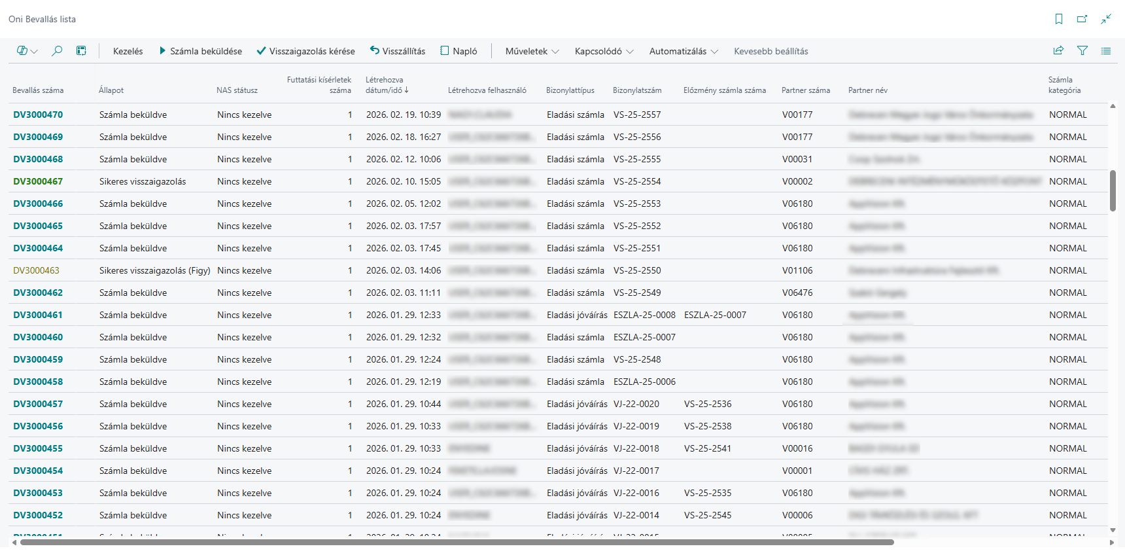Show list options lines icon
Screen dimensions: 1125x555
click(x=1106, y=51)
